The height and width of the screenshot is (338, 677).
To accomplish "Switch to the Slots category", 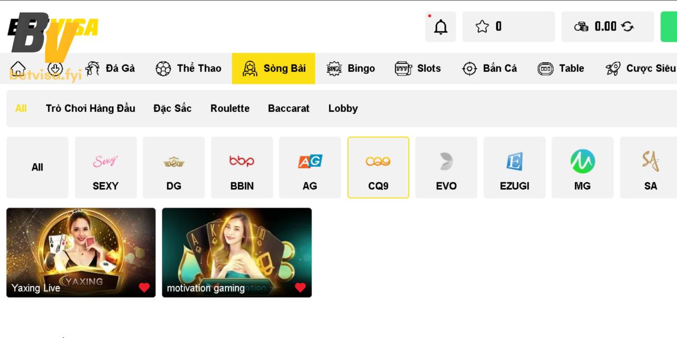I will tap(418, 69).
